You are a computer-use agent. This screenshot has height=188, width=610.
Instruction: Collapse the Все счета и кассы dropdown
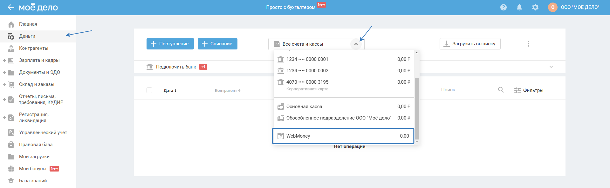356,44
